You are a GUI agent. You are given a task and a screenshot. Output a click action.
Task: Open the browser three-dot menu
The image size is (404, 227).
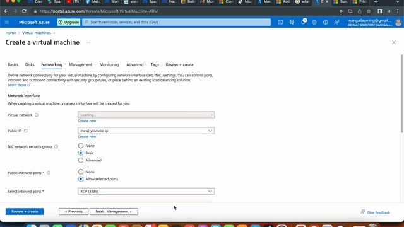coord(398,11)
